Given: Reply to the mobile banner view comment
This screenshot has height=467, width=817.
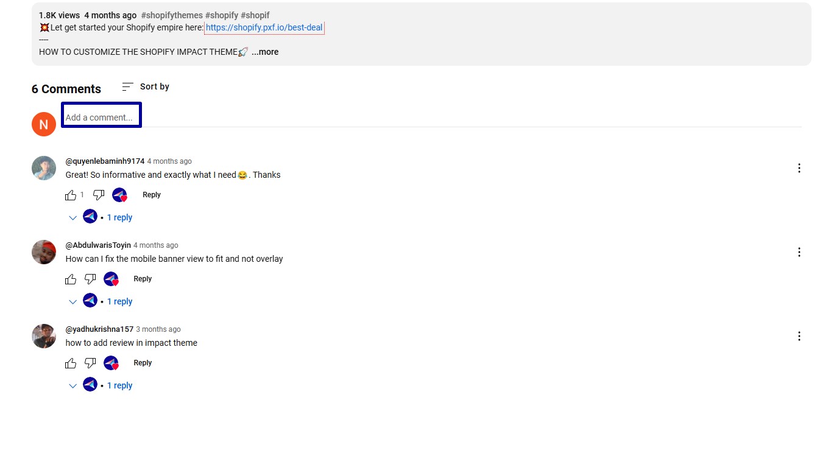Looking at the screenshot, I should pyautogui.click(x=143, y=279).
